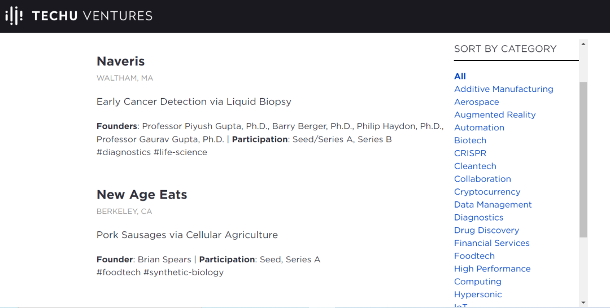Choose the Data Management category
The image size is (610, 308).
click(x=493, y=205)
